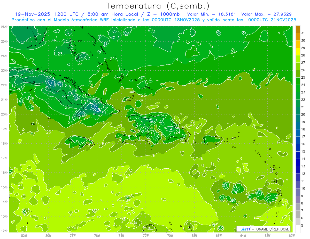Click the legend color band between 29 and 30
The width and height of the screenshot is (310, 239).
(x=298, y=44)
